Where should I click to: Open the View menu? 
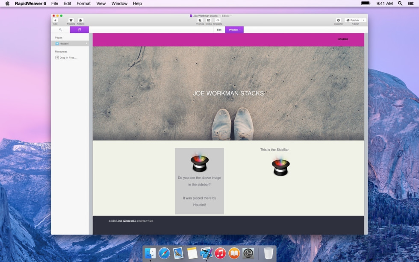[101, 3]
